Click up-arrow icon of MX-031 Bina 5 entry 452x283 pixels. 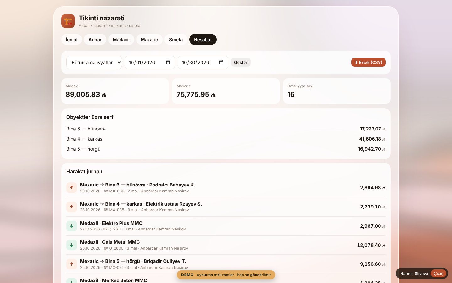(x=72, y=264)
